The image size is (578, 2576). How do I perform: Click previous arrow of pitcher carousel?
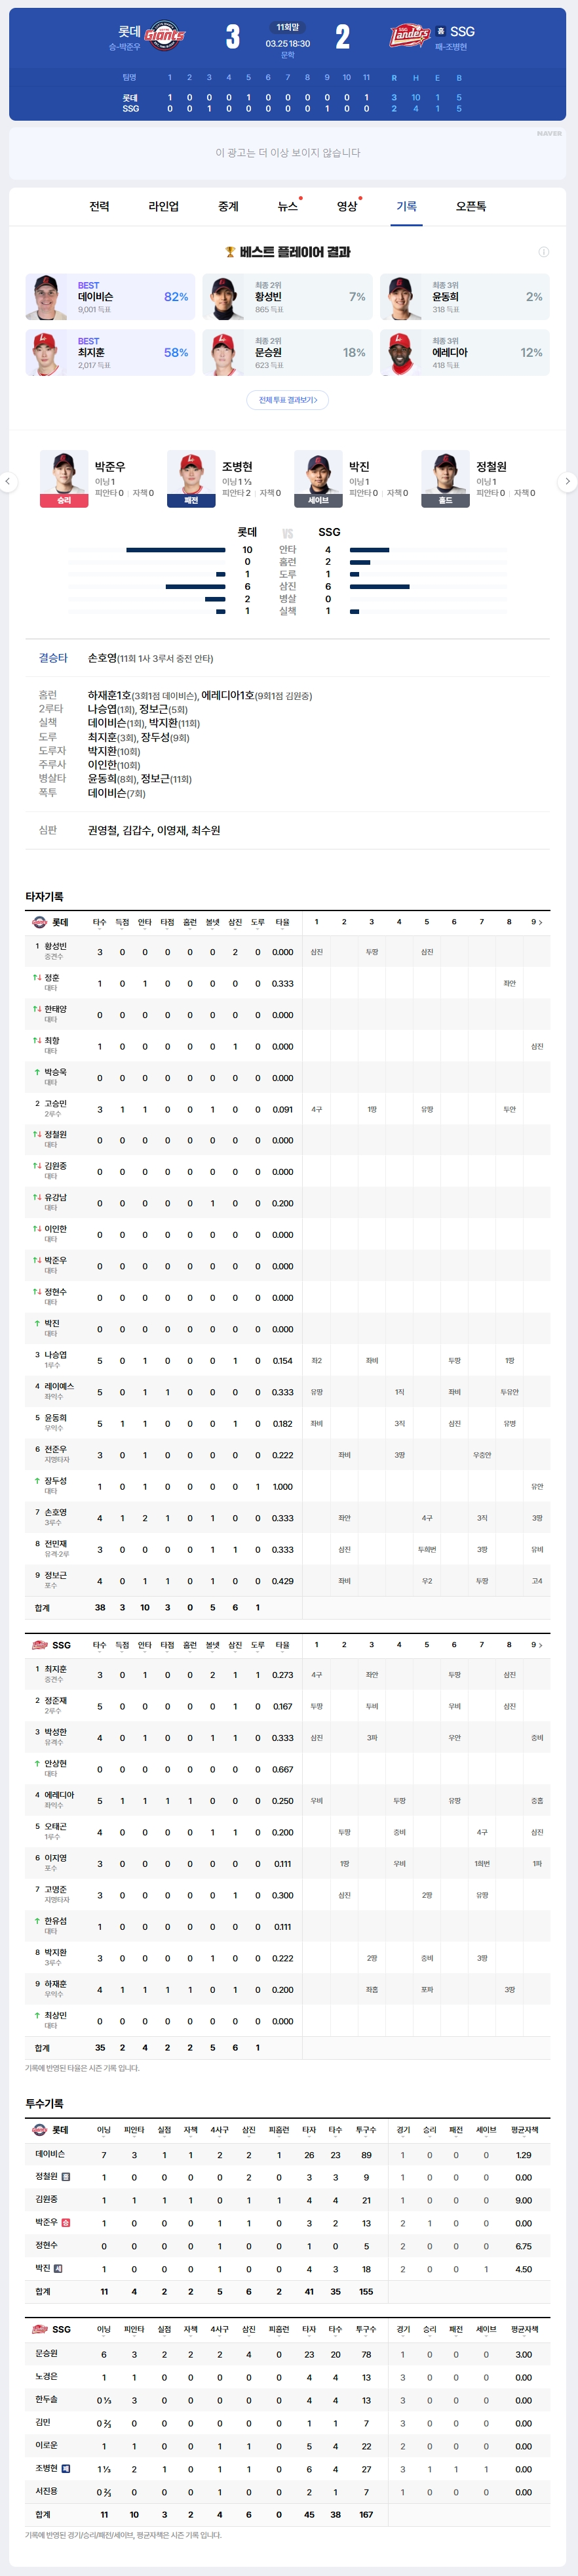click(8, 481)
